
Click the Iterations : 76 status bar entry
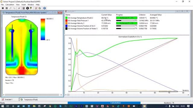[x=169, y=103]
